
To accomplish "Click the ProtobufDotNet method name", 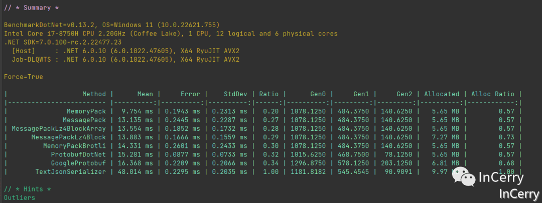I will pyautogui.click(x=78, y=155).
